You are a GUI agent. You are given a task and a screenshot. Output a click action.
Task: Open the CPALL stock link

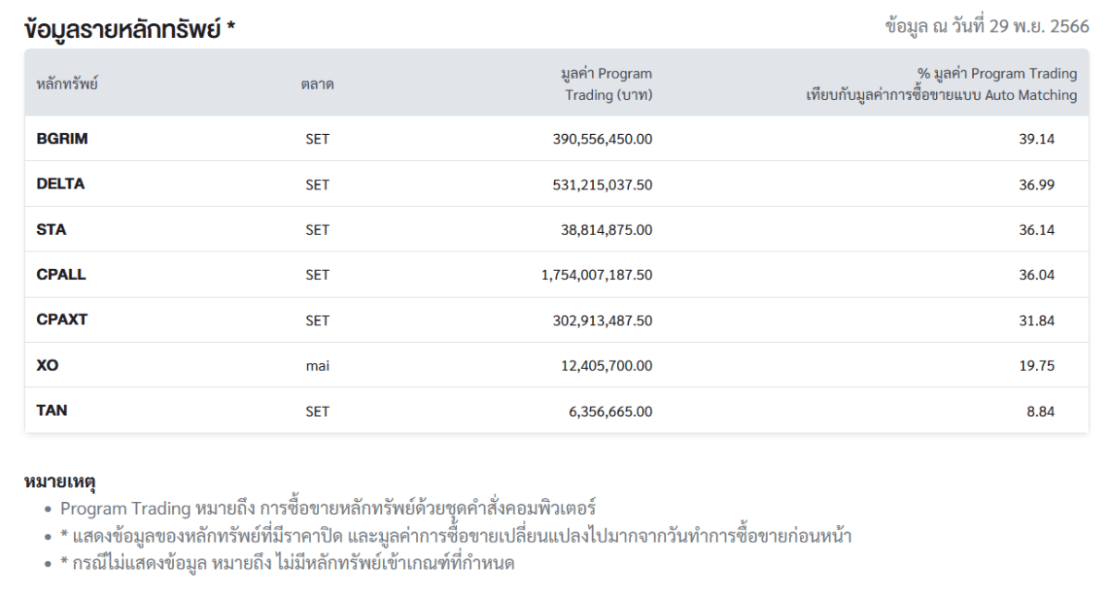click(61, 275)
